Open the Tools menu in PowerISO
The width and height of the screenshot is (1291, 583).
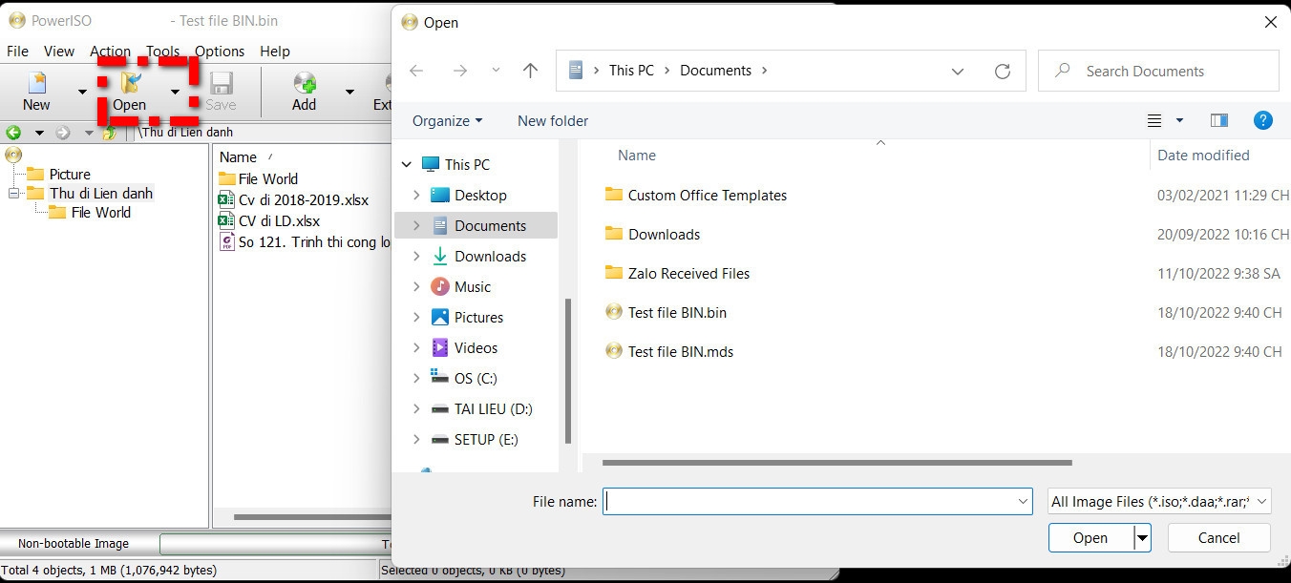(162, 52)
